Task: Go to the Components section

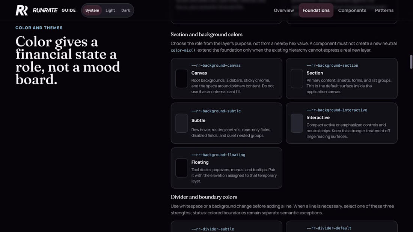Action: [352, 10]
